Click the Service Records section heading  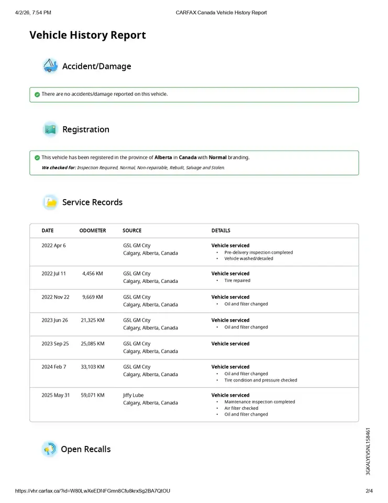(92, 202)
